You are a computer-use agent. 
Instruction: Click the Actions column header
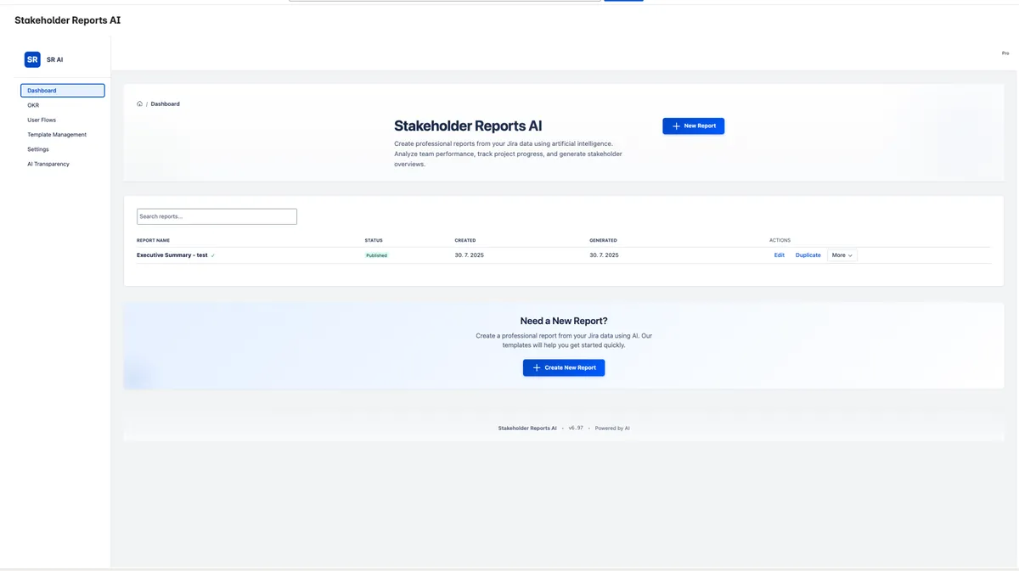point(780,240)
